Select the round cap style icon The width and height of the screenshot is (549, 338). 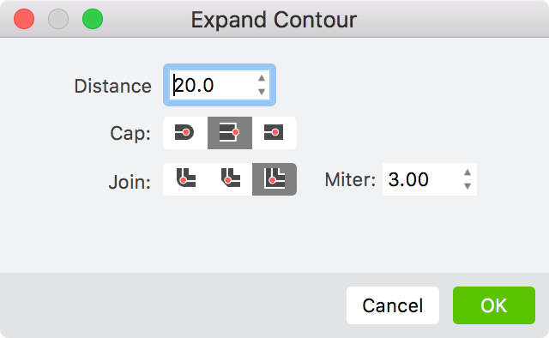coord(185,133)
